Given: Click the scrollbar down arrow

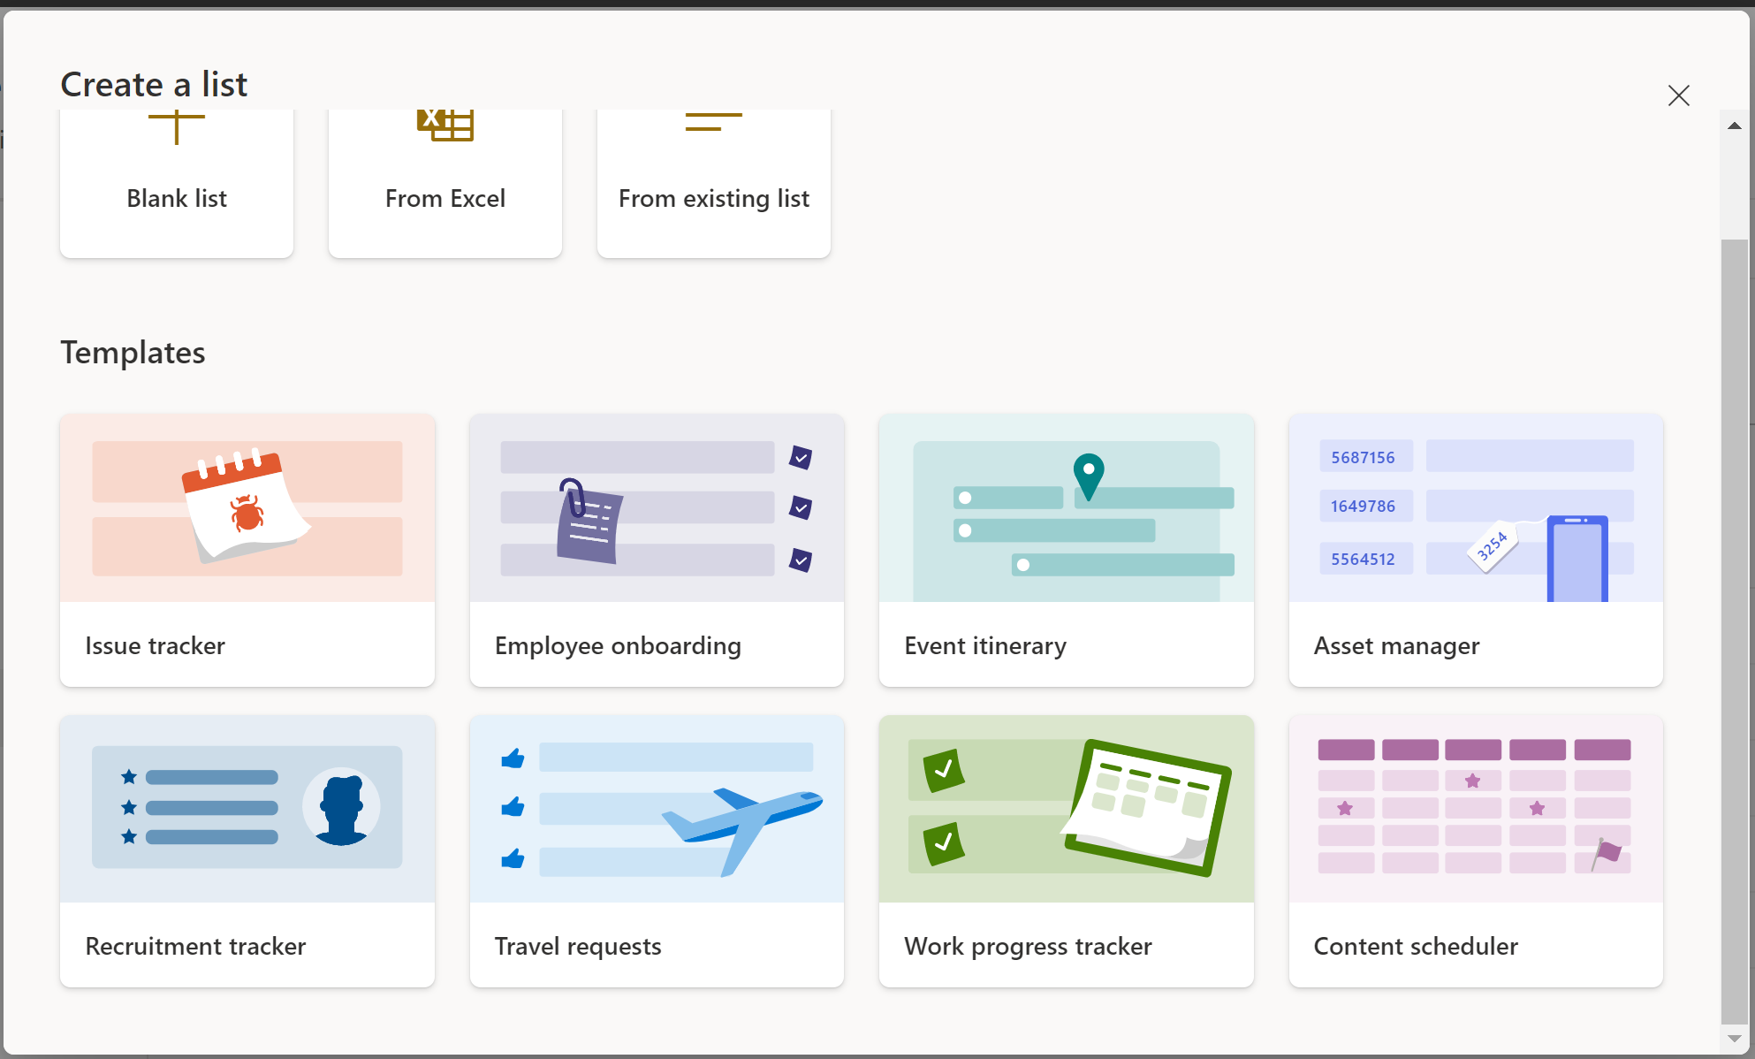Looking at the screenshot, I should click(x=1734, y=1040).
